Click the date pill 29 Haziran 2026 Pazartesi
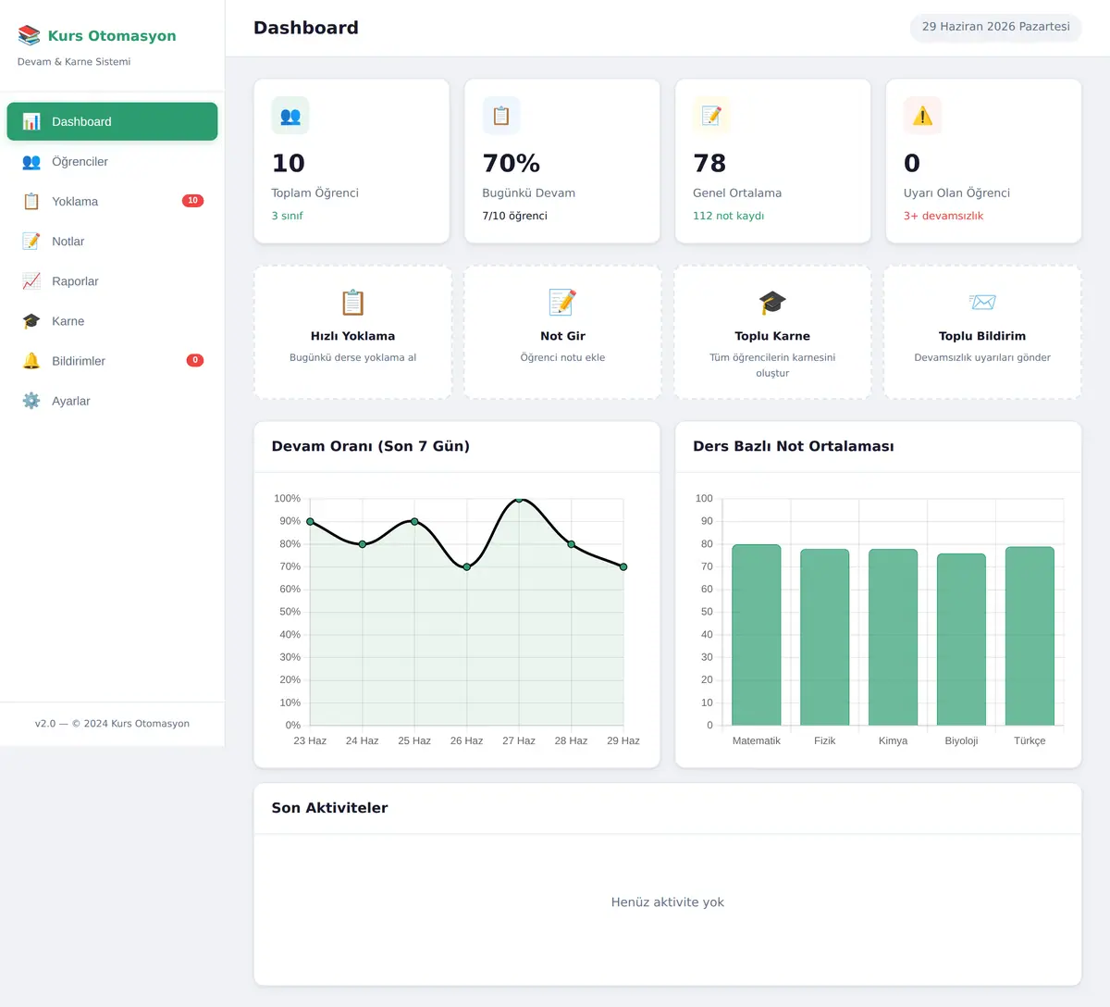The width and height of the screenshot is (1110, 1007). [x=996, y=27]
